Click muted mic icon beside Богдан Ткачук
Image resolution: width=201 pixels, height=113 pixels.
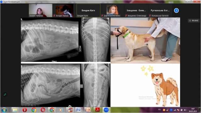point(54,16)
